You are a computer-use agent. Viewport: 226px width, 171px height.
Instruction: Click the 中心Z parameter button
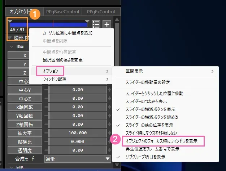pyautogui.click(x=25, y=99)
